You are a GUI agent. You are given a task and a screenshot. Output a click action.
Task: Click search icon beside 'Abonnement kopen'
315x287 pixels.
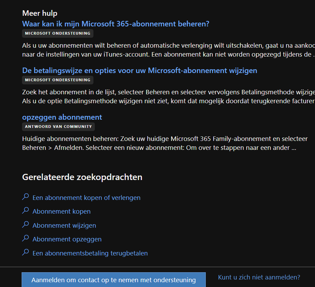(x=25, y=211)
